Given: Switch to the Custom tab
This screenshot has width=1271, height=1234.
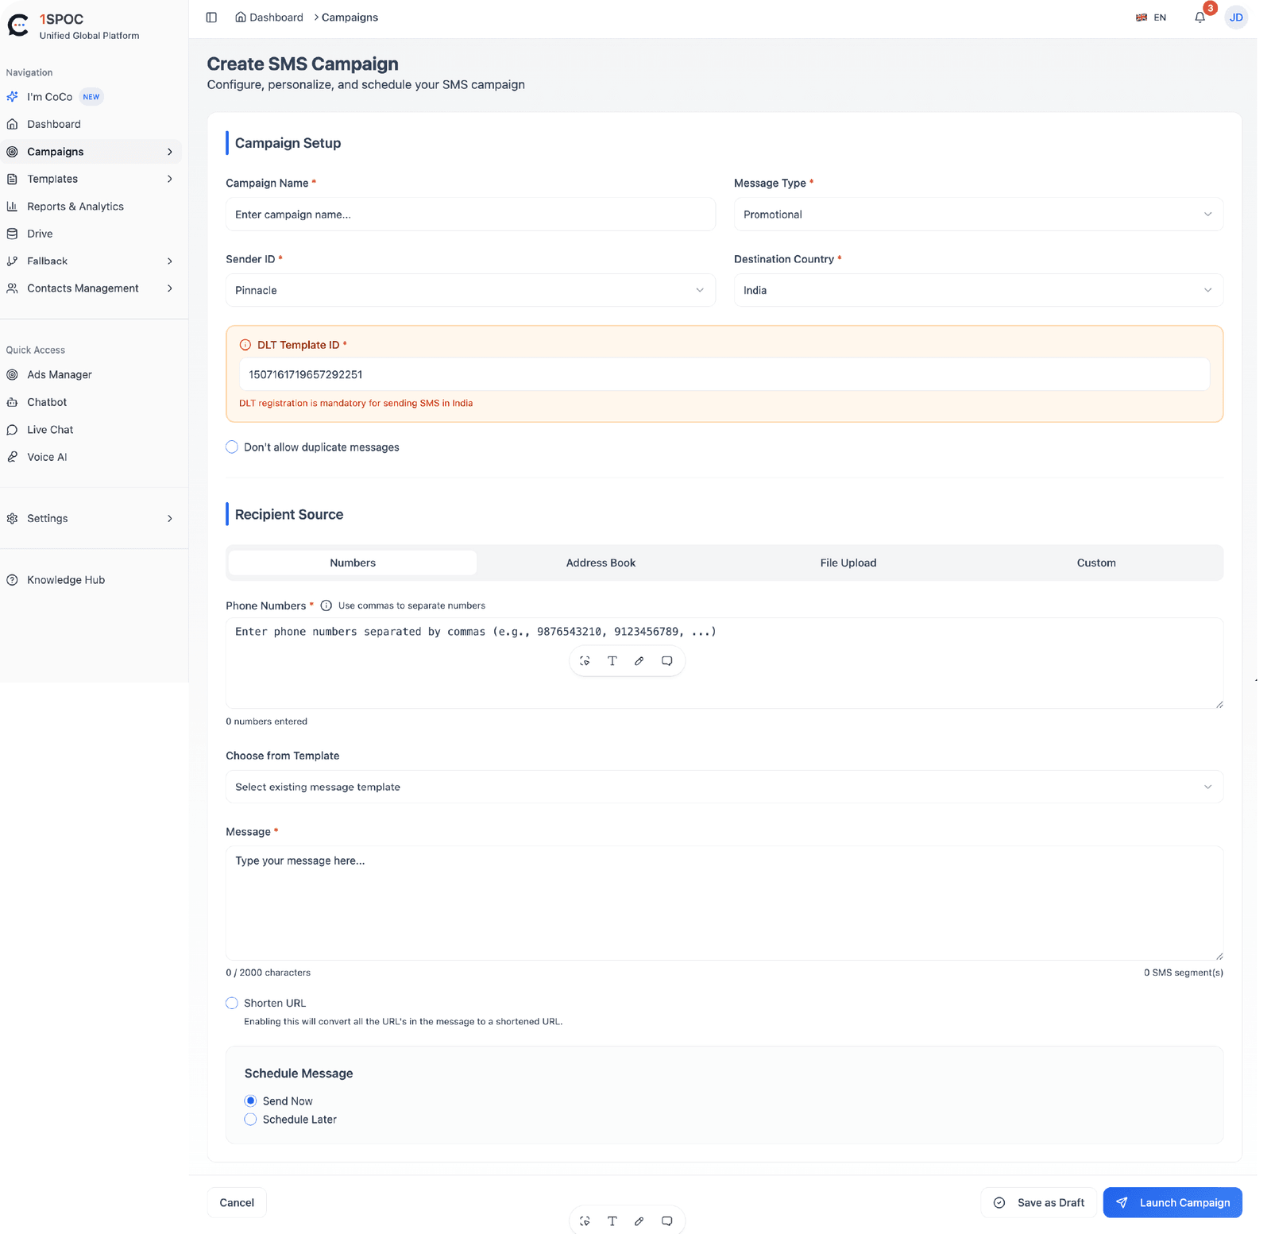Looking at the screenshot, I should (1096, 563).
